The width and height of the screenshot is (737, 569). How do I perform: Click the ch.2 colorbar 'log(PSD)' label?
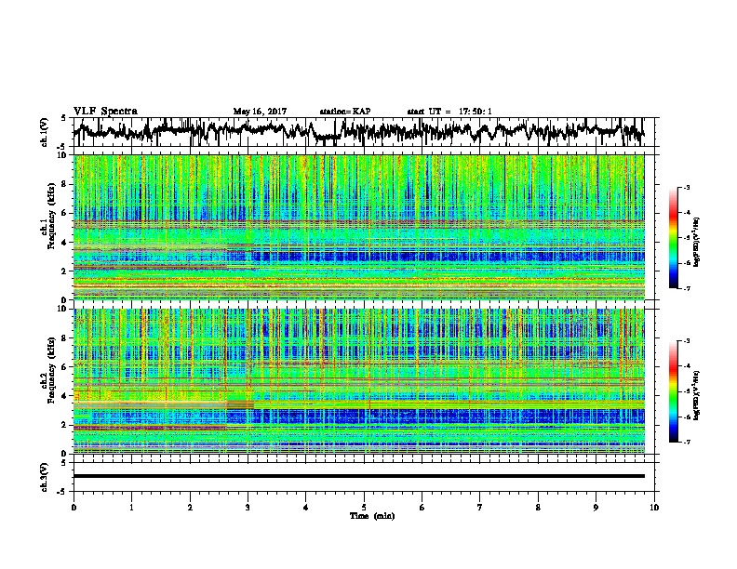click(697, 395)
